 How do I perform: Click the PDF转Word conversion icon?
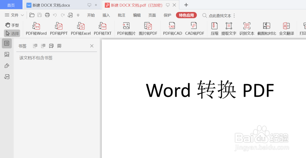36,29
